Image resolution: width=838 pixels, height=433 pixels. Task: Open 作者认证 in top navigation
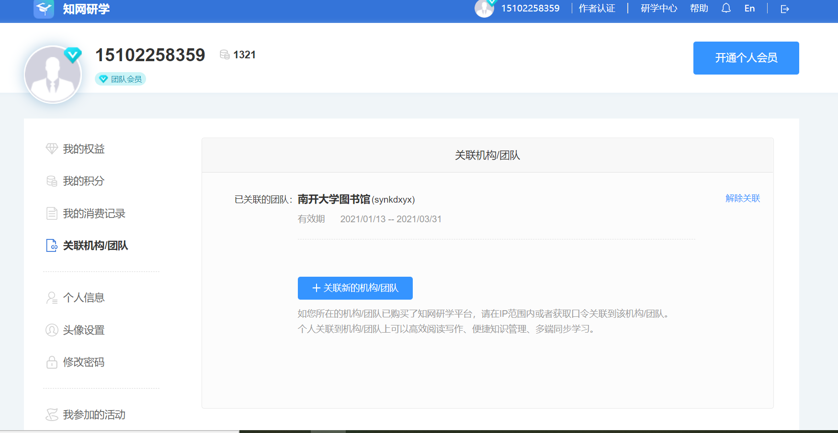[x=597, y=8]
